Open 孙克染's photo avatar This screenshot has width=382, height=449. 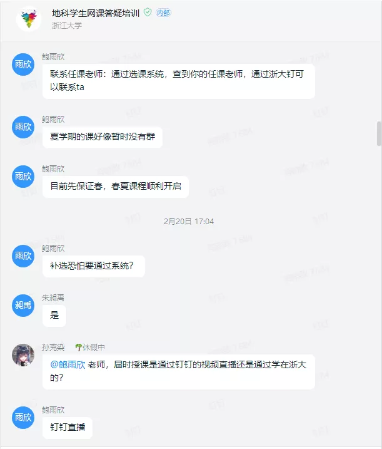click(x=23, y=355)
